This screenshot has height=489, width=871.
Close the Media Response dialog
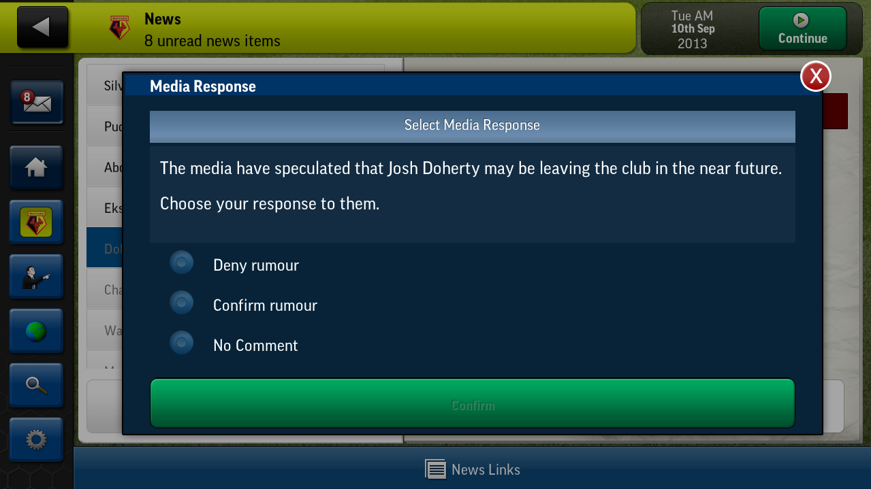tap(816, 76)
